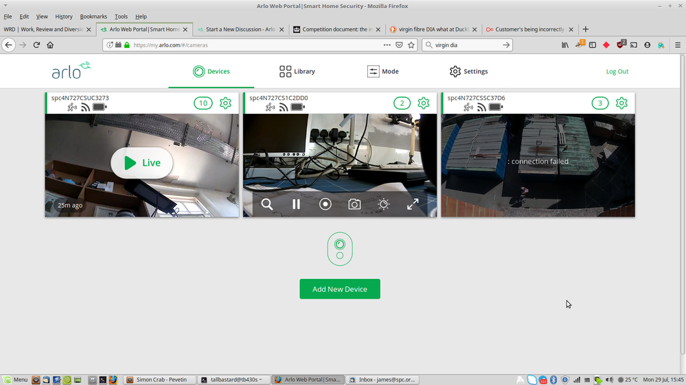Reload the current page
The width and height of the screenshot is (686, 385).
click(37, 45)
